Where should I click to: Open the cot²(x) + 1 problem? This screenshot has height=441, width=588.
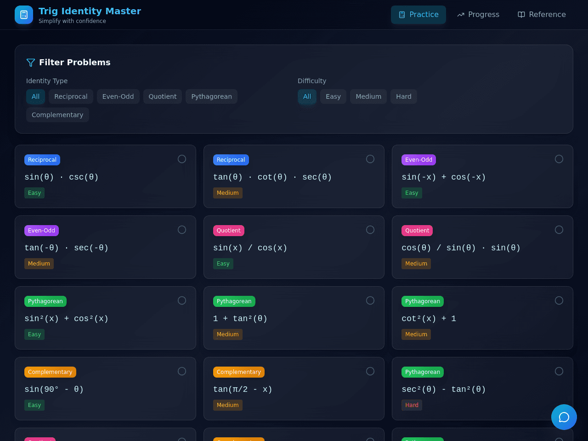(482, 318)
